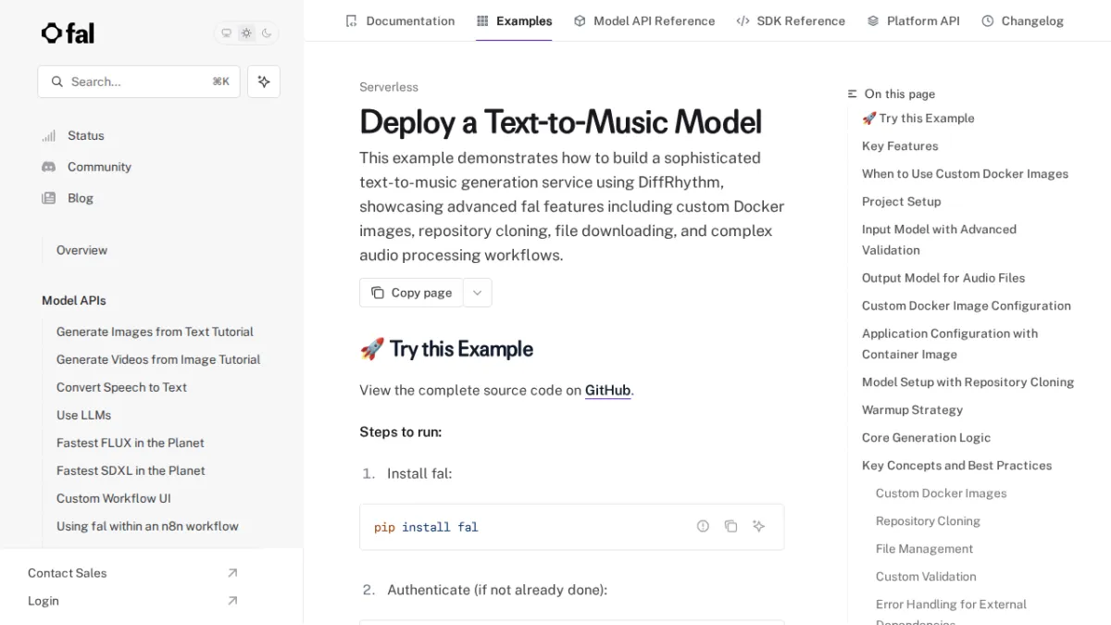Click Contact Sales link
The height and width of the screenshot is (625, 1111).
point(67,573)
